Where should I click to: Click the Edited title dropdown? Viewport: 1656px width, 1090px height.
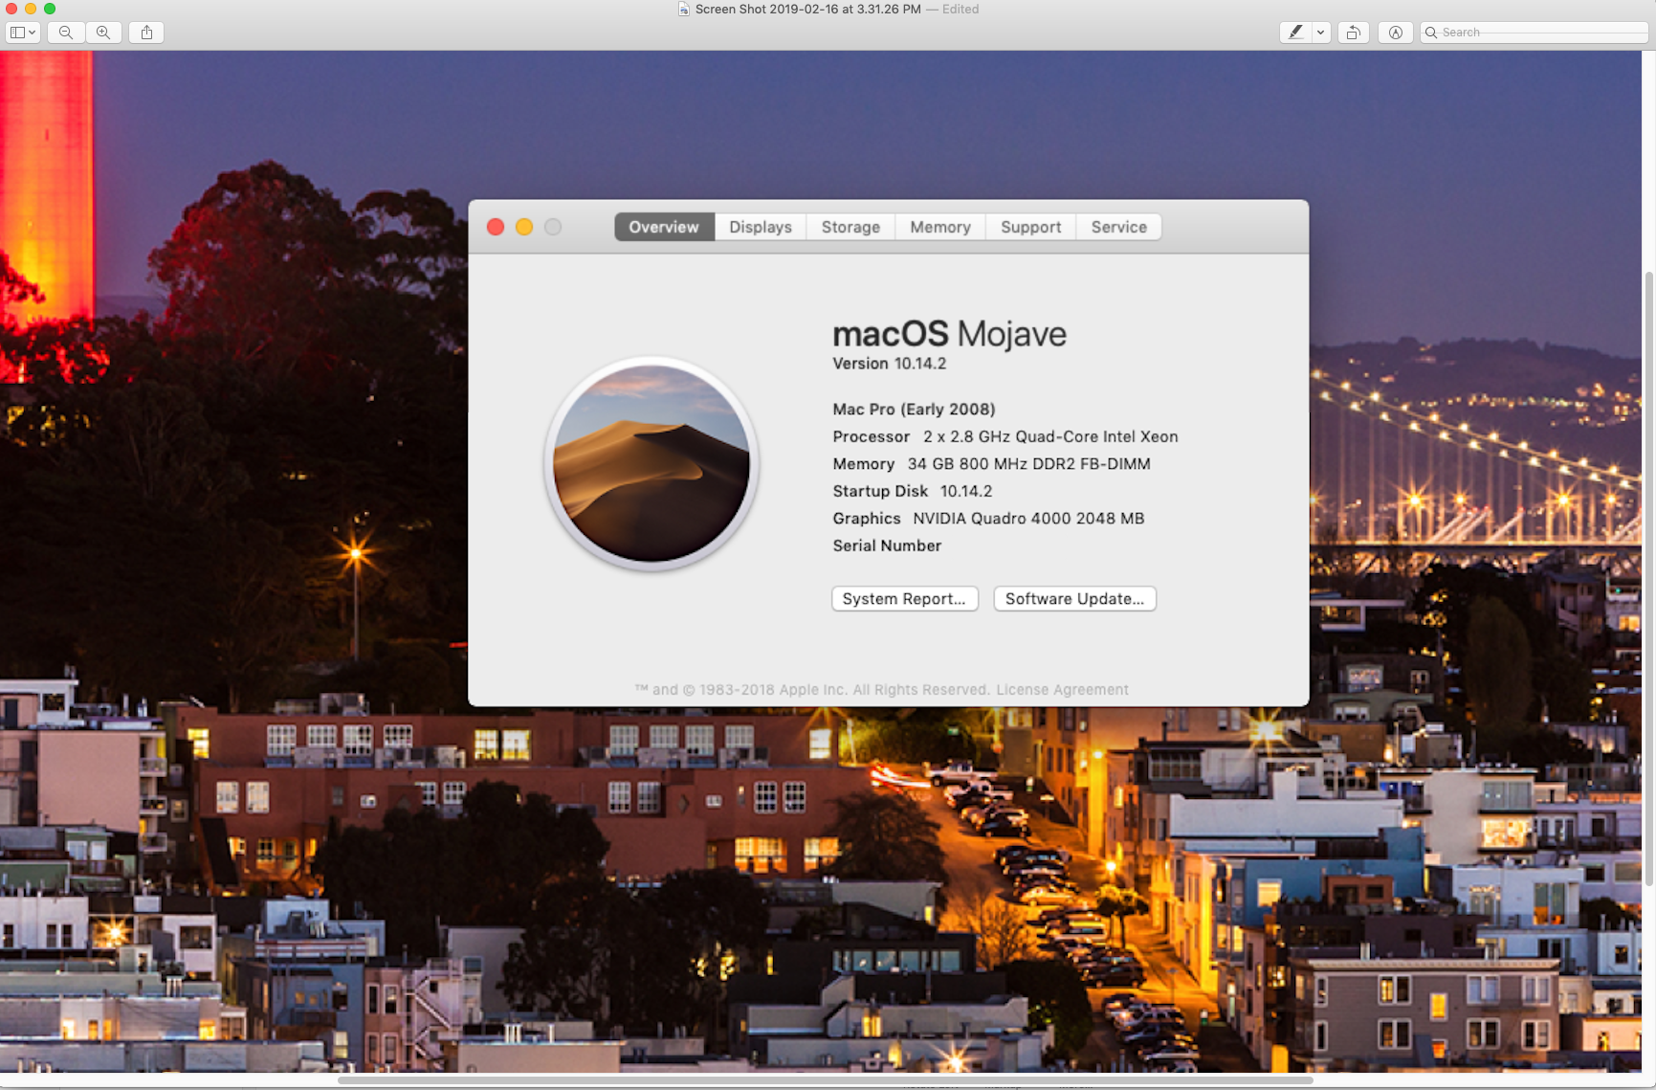click(960, 10)
